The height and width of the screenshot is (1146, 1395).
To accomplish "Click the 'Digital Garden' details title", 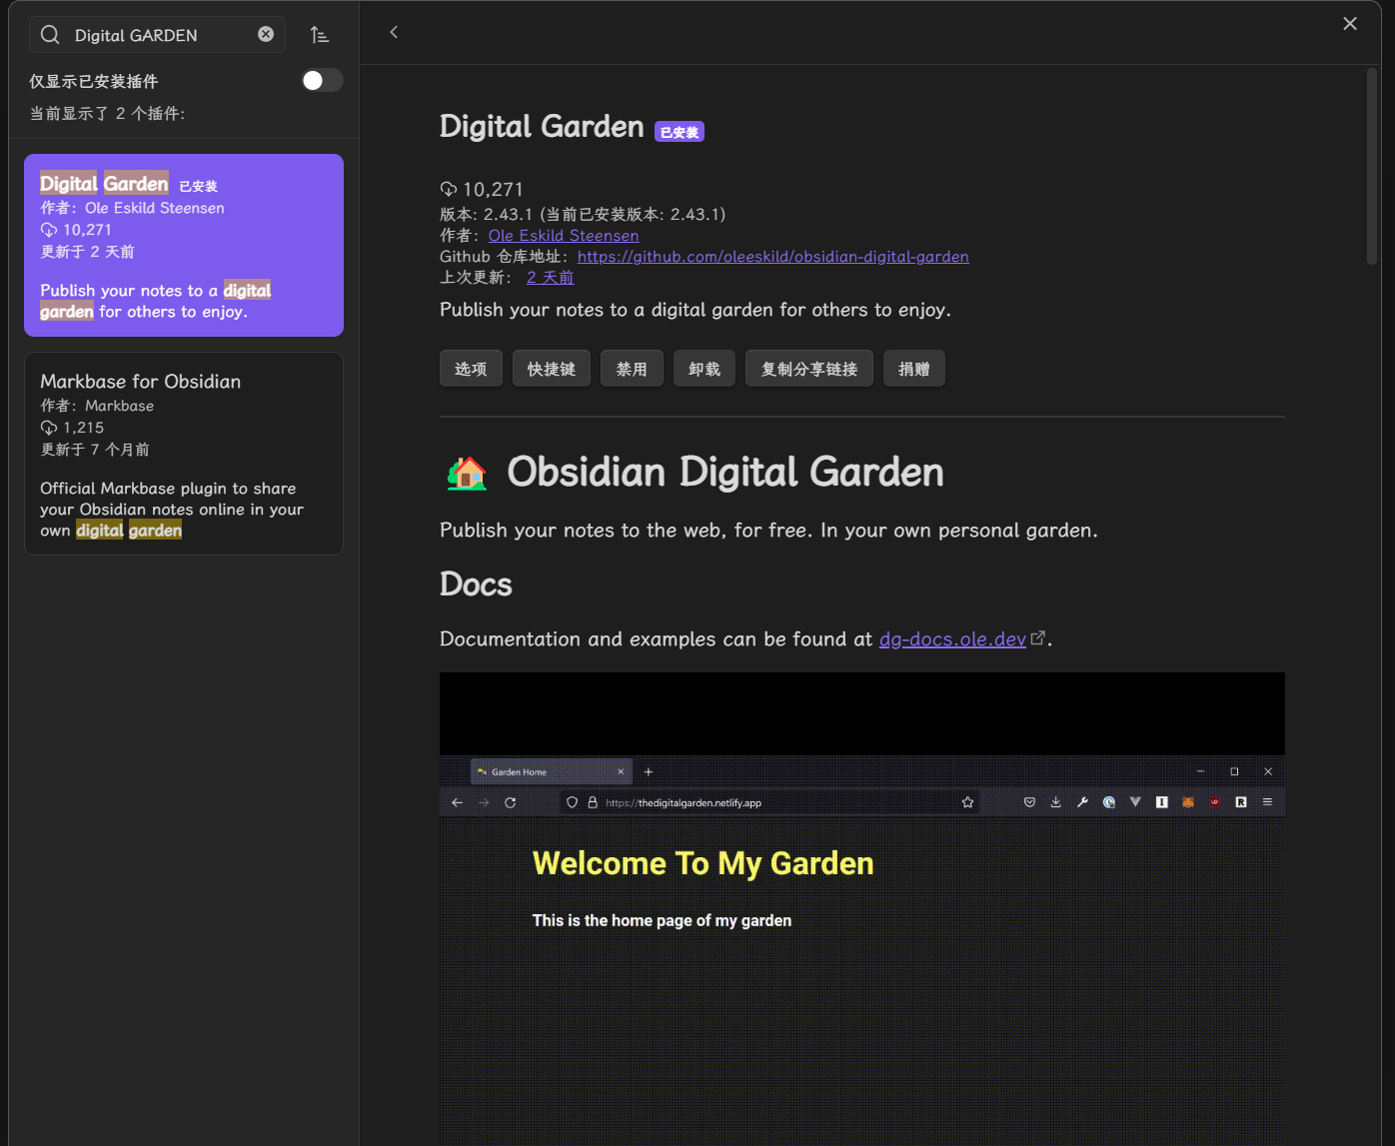I will [x=542, y=127].
